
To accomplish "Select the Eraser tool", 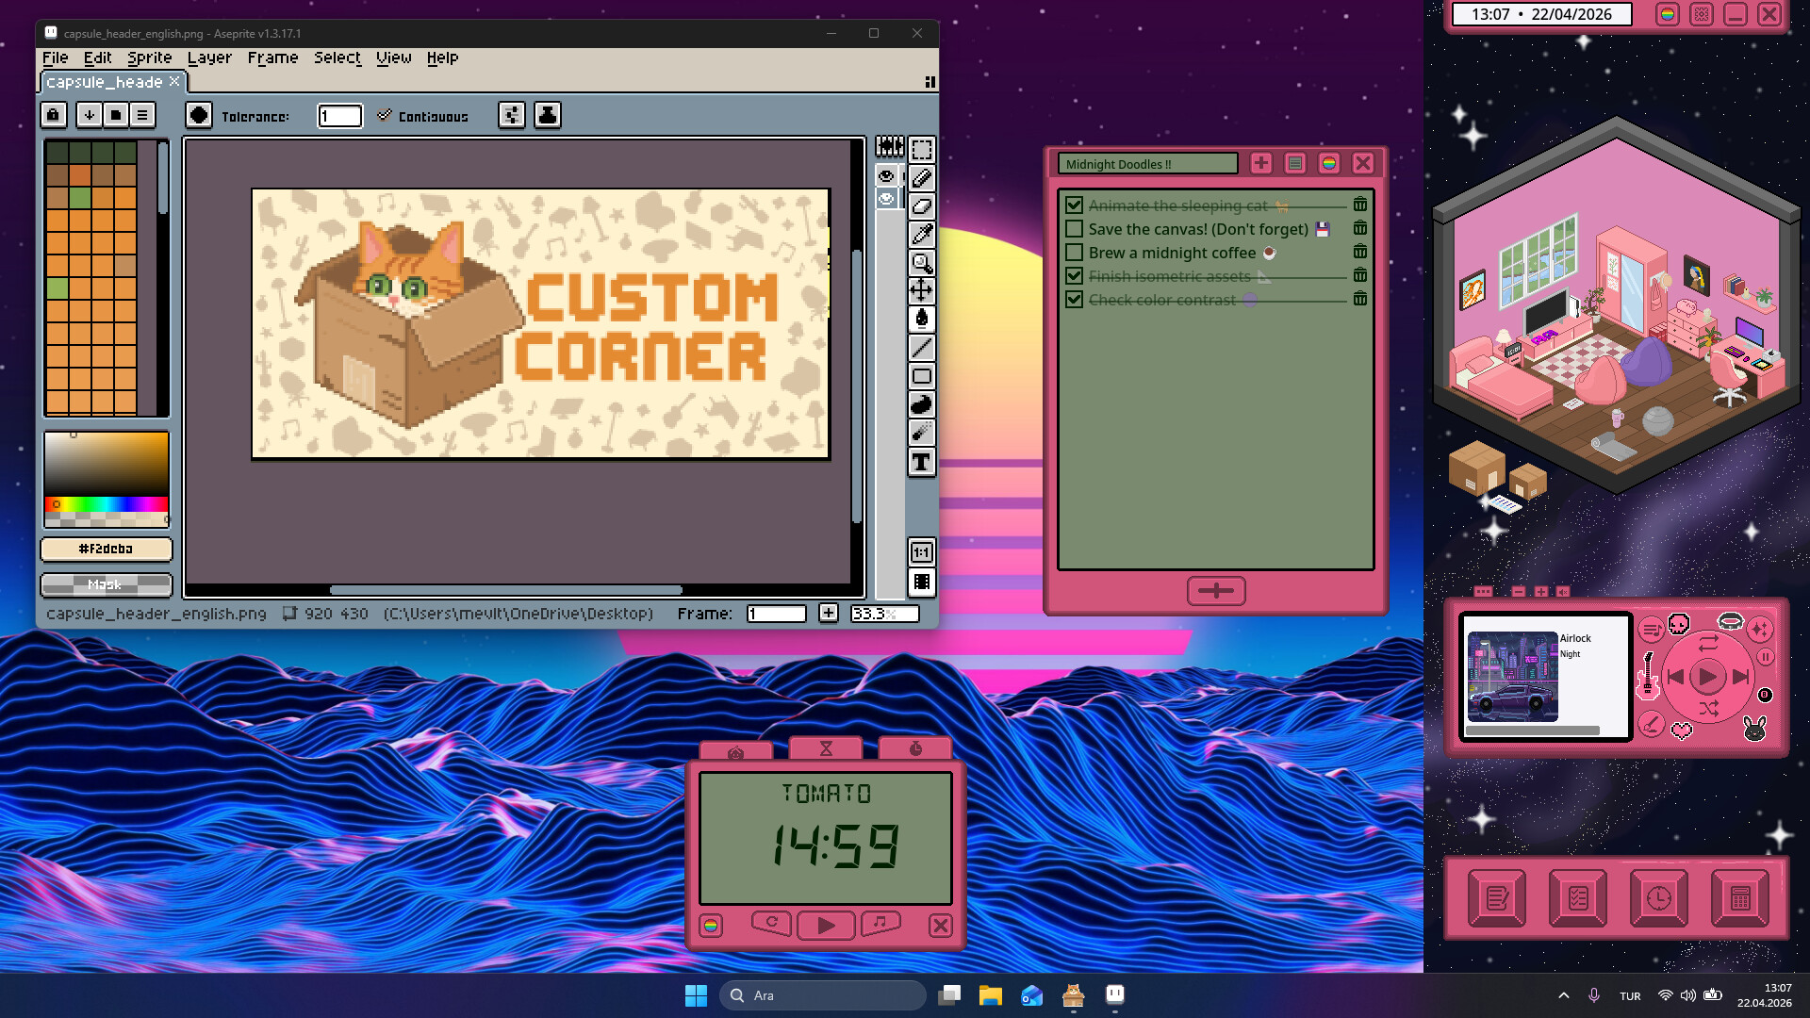I will click(x=922, y=206).
